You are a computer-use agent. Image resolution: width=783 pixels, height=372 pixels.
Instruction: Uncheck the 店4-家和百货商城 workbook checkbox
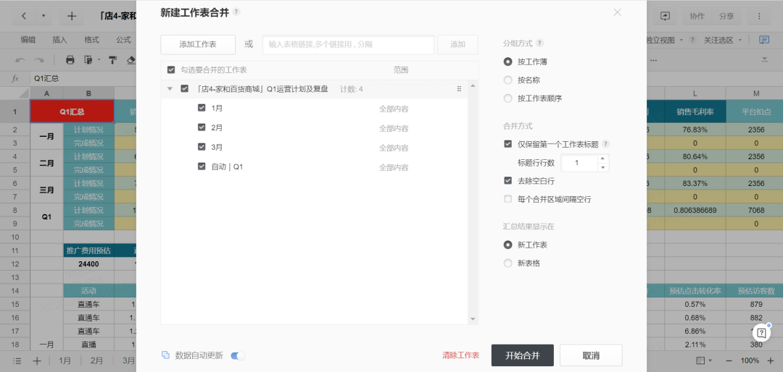pos(185,89)
